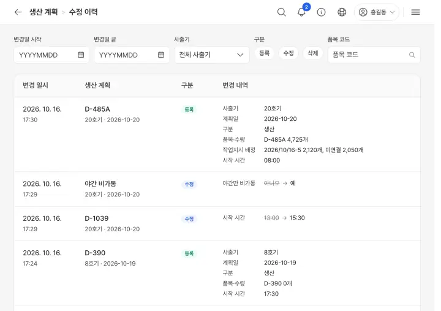The height and width of the screenshot is (311, 441).
Task: Click the 야간만 비가동 field label
Action: [239, 183]
